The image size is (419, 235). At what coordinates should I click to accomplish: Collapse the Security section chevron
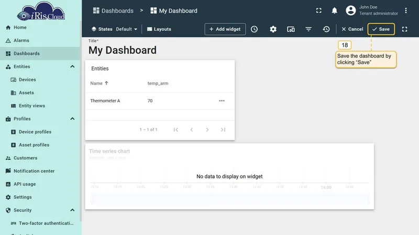pos(72,210)
